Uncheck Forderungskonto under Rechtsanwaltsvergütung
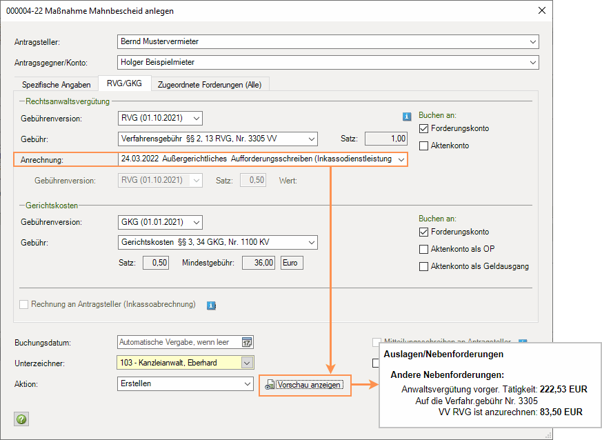602x440 pixels. pyautogui.click(x=423, y=129)
